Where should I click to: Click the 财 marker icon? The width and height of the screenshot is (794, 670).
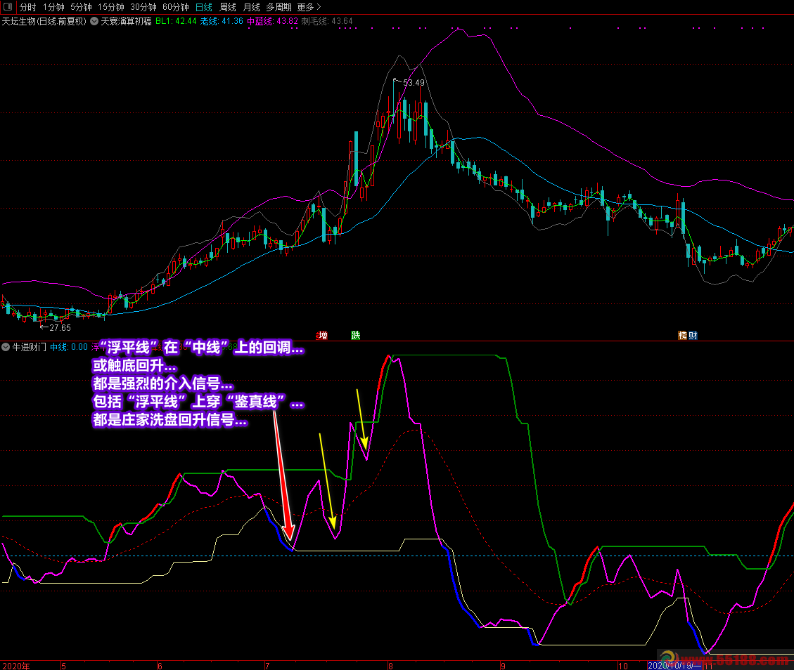pos(693,336)
